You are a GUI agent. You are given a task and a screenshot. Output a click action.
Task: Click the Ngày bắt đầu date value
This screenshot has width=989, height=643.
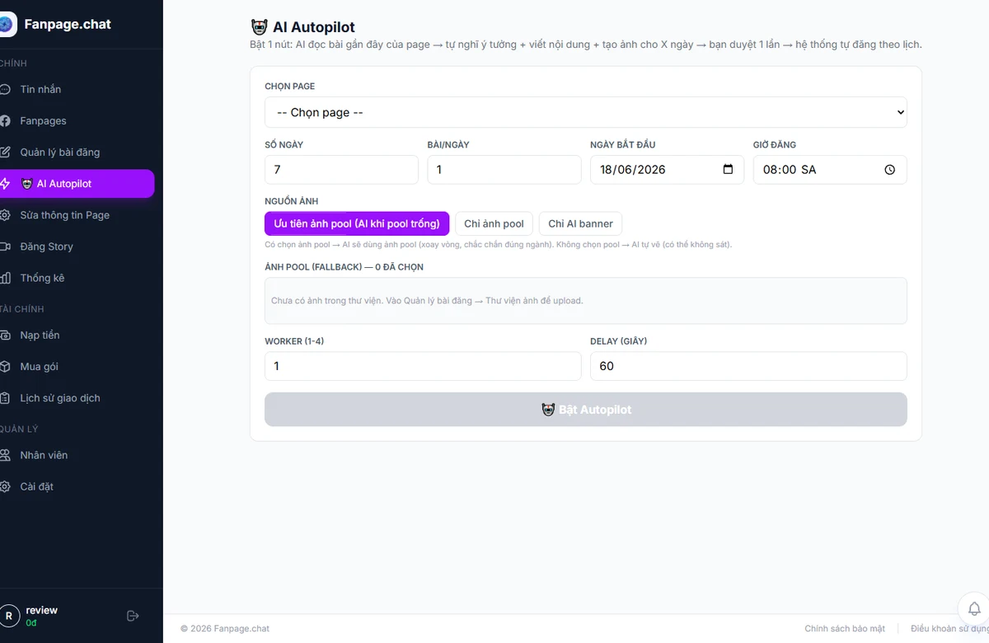pos(633,170)
